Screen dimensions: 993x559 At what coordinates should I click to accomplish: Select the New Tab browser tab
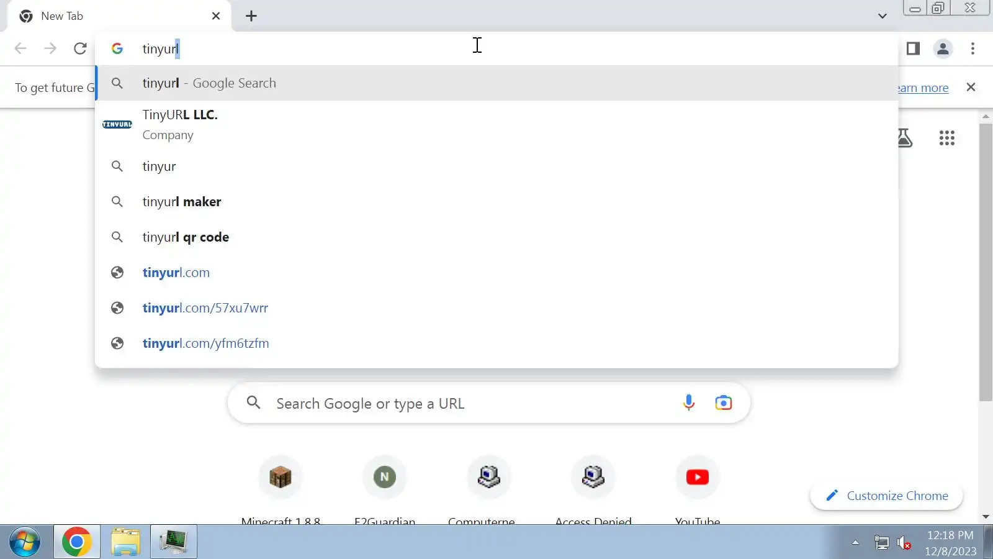pyautogui.click(x=119, y=16)
